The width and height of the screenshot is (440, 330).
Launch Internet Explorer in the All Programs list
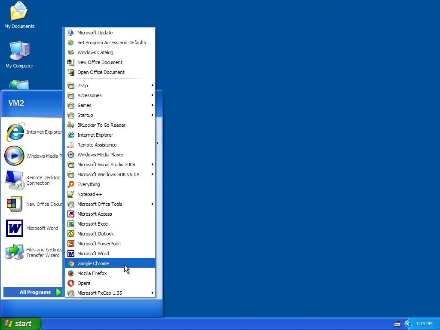point(110,134)
